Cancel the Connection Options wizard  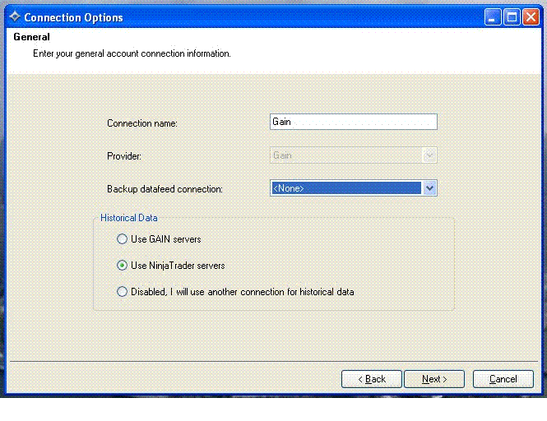point(503,379)
